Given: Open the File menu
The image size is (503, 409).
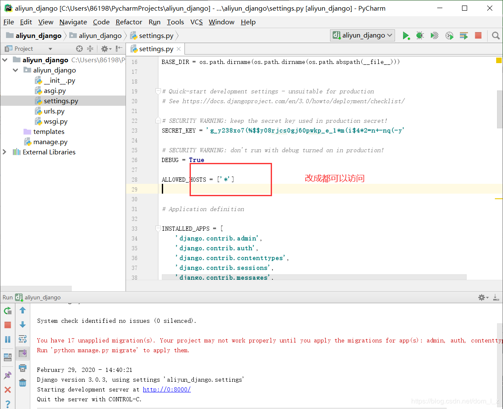Looking at the screenshot, I should pyautogui.click(x=9, y=22).
